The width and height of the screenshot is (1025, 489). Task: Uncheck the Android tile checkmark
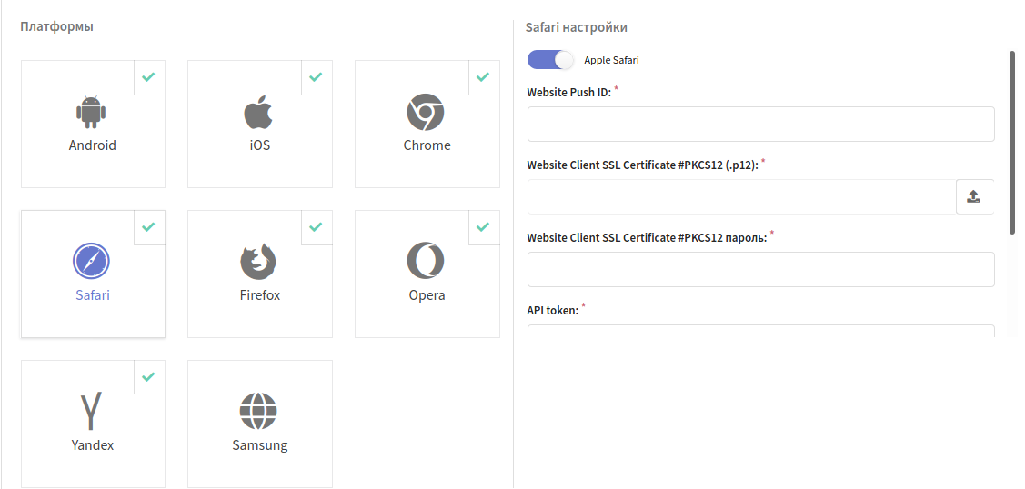tap(149, 77)
